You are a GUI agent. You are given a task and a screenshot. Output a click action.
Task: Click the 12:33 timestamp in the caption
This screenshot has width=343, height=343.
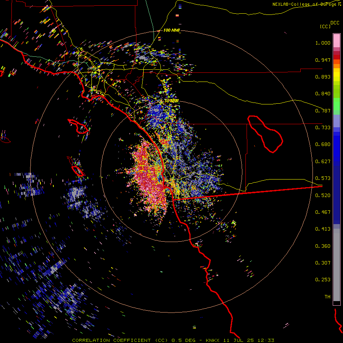tap(266, 340)
